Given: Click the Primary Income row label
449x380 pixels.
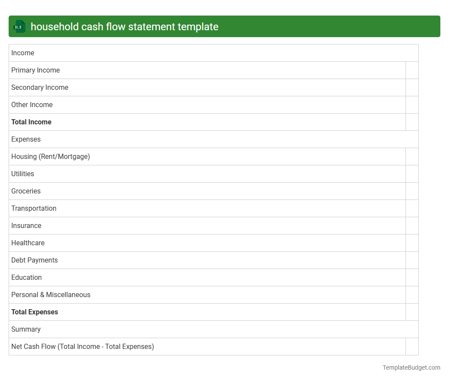Looking at the screenshot, I should click(x=35, y=70).
